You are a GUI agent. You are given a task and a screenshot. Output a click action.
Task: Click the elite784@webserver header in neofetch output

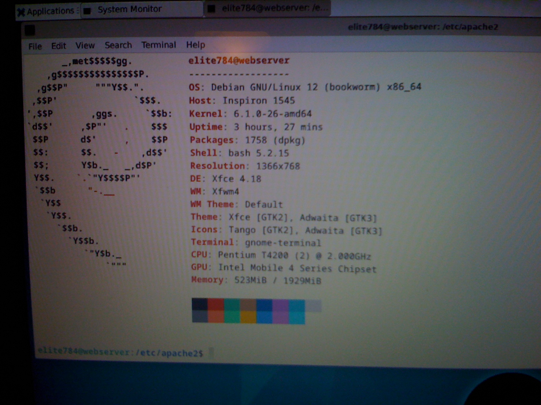coord(239,61)
